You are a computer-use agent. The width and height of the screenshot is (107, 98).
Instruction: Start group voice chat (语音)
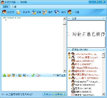[34, 12]
